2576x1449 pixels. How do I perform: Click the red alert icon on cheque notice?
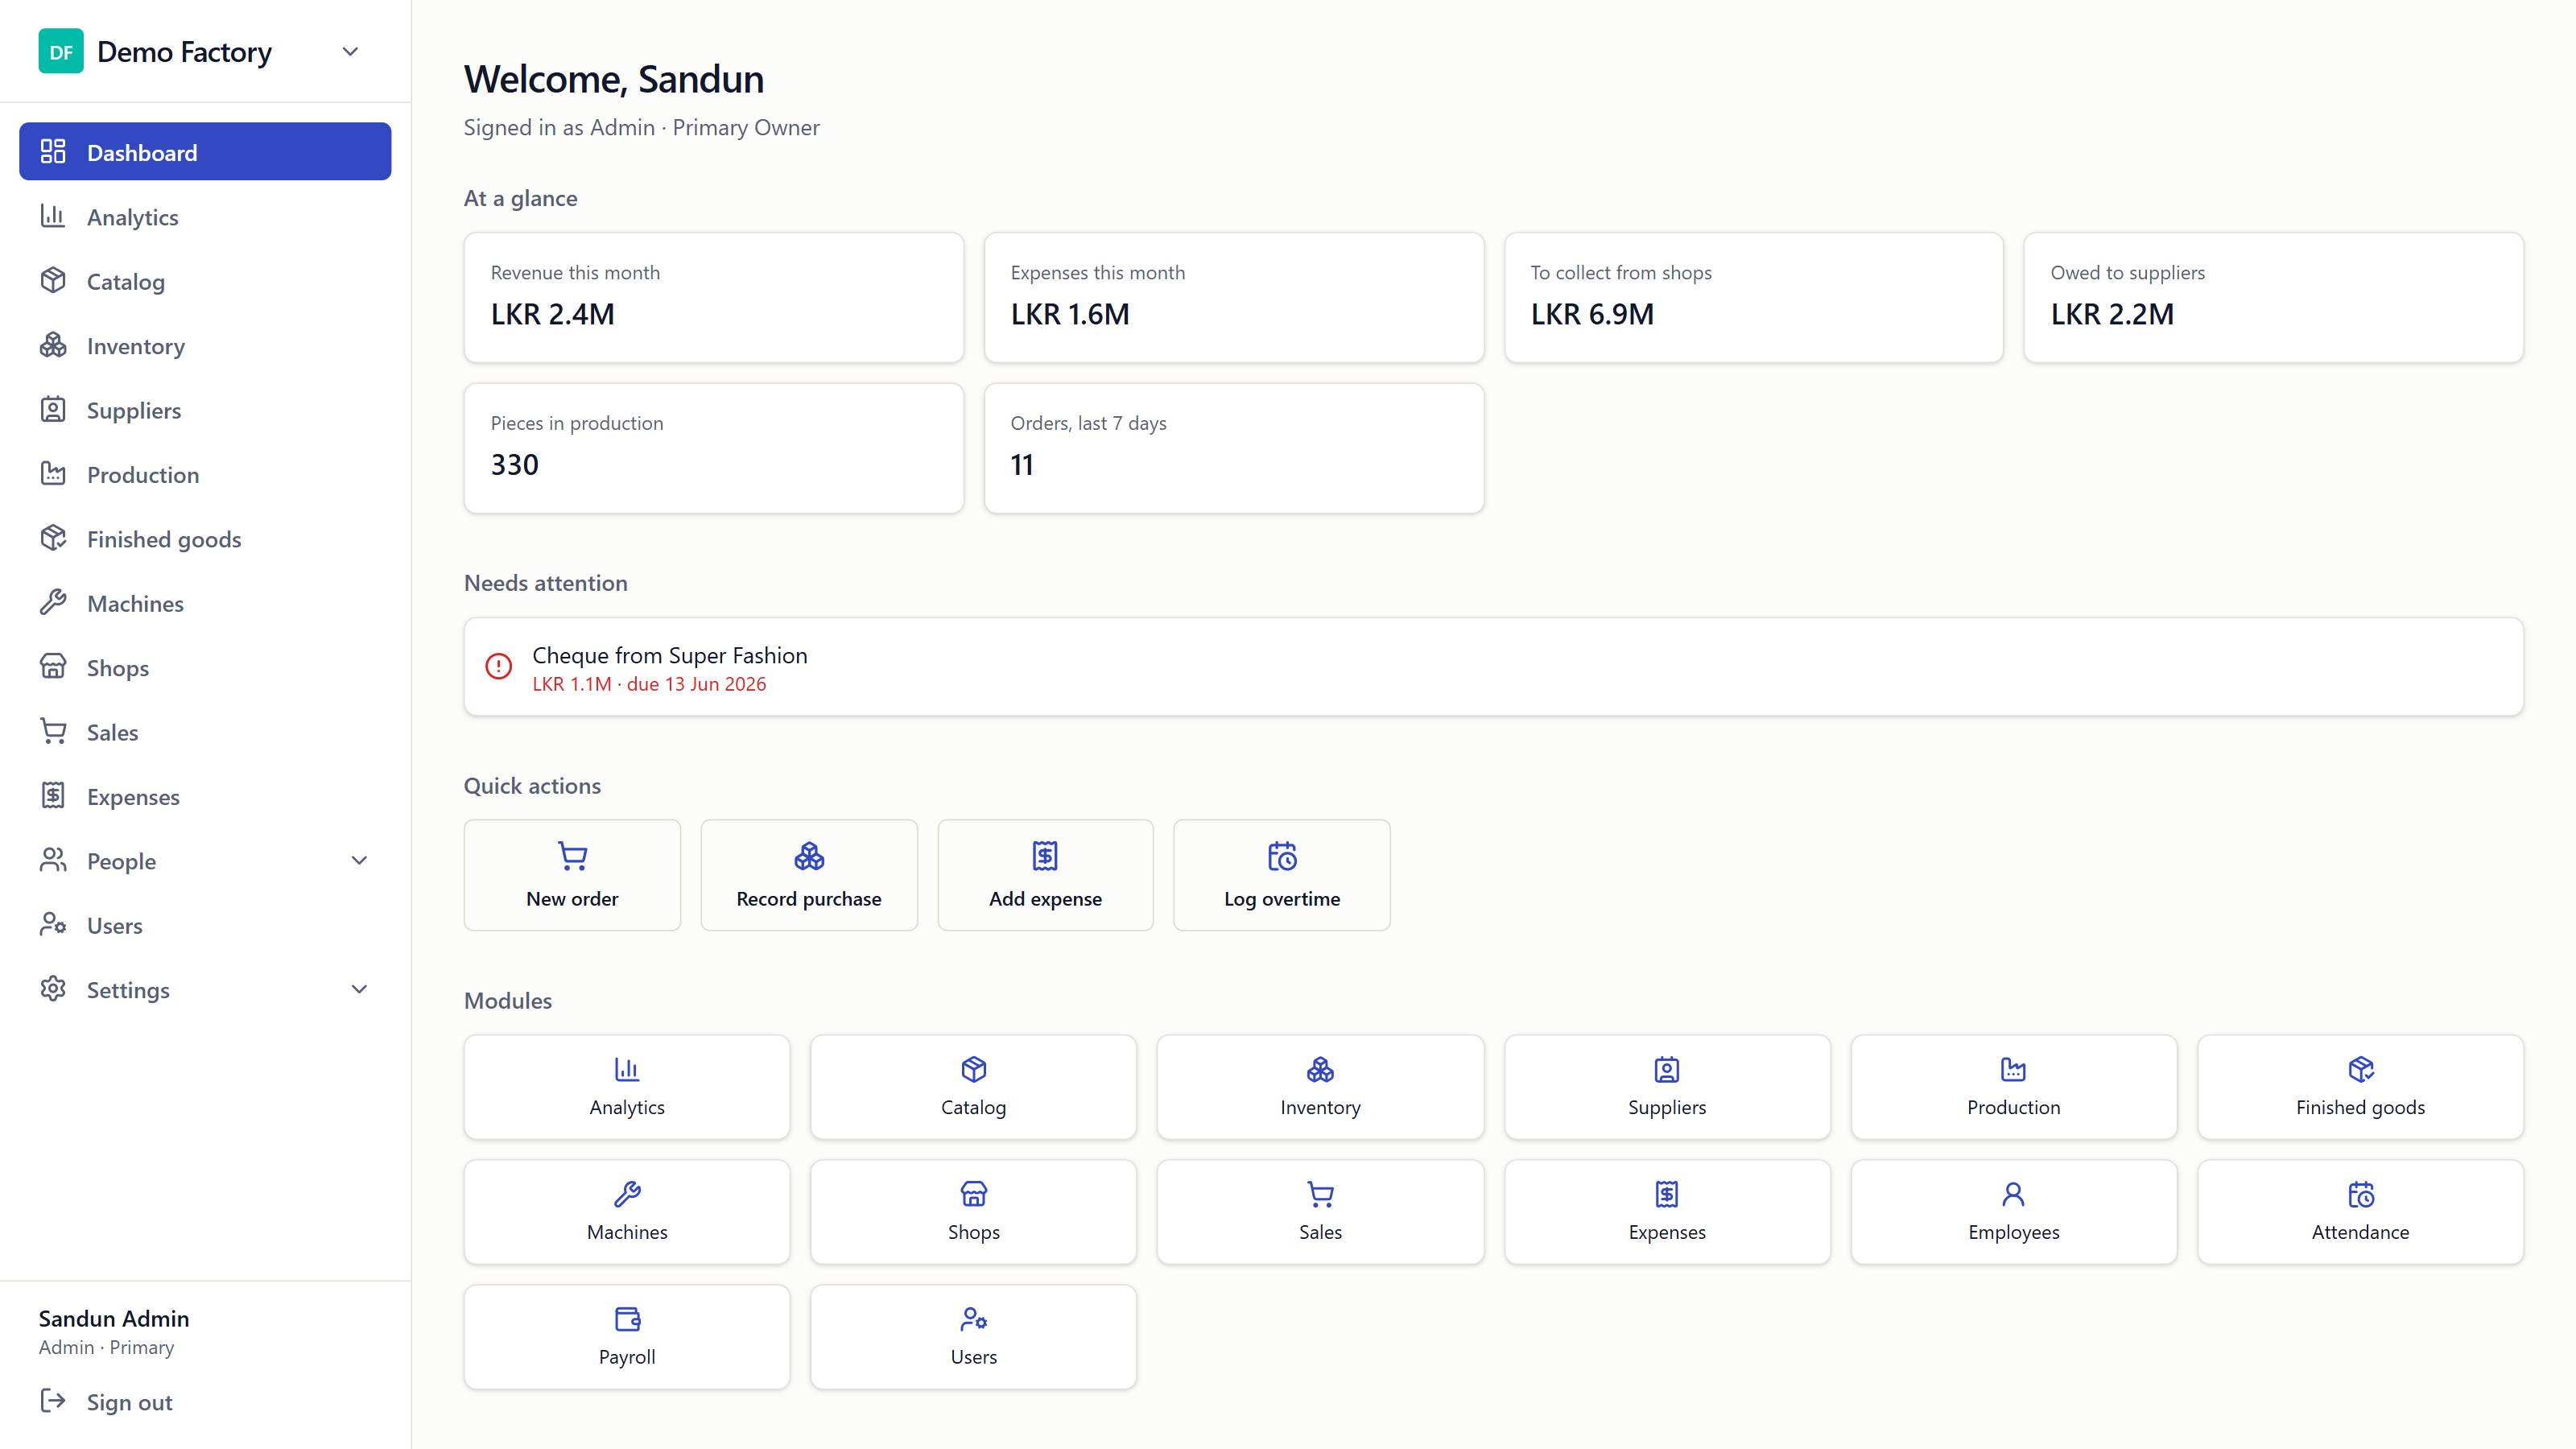498,666
